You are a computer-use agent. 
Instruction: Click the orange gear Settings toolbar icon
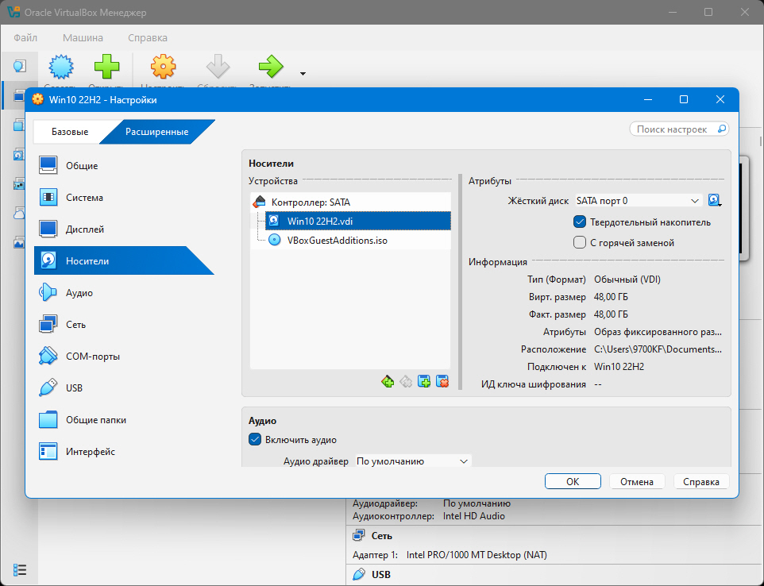(x=163, y=67)
